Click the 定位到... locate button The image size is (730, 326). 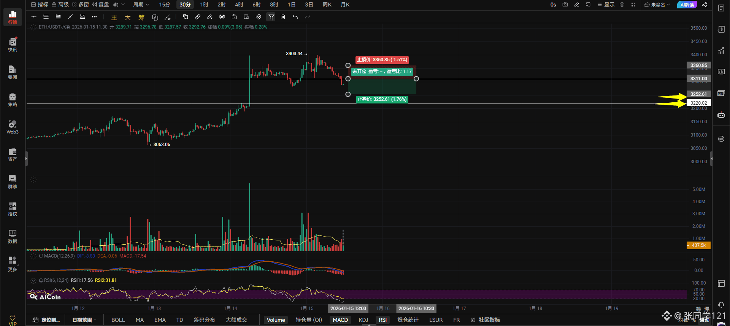[46, 320]
